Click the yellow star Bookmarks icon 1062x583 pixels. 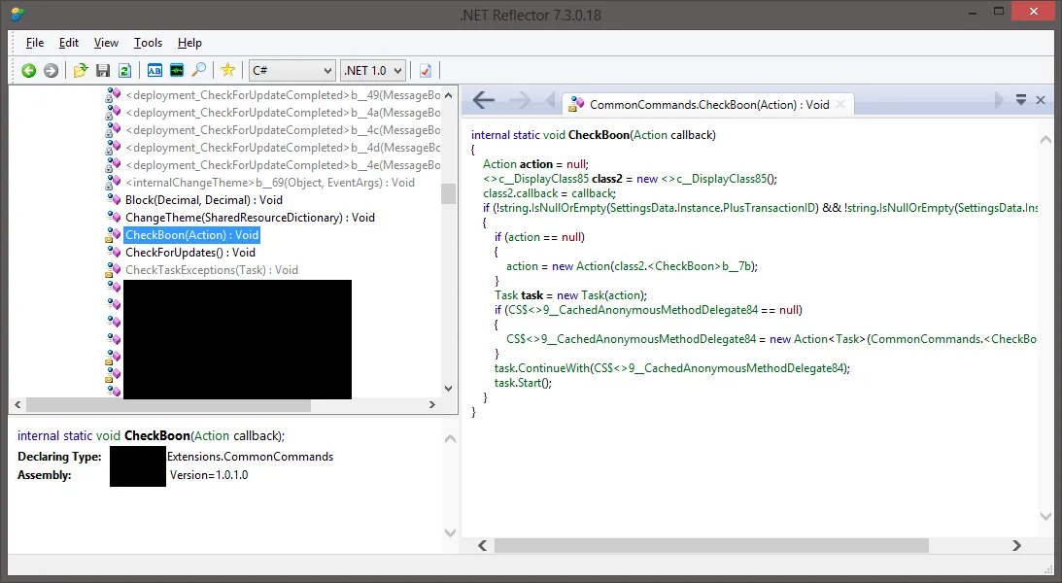click(x=227, y=70)
